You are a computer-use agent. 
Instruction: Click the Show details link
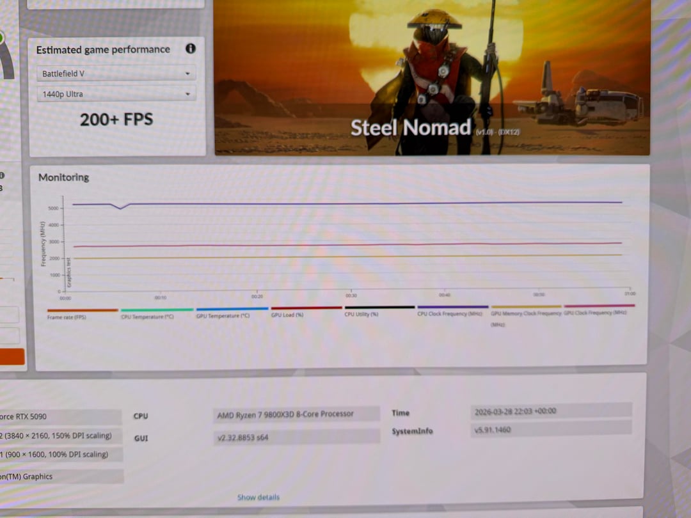[x=258, y=497]
